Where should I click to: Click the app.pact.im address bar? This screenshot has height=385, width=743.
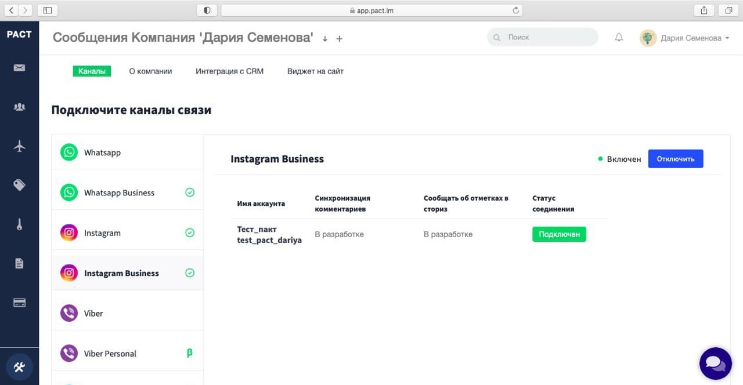tap(371, 10)
